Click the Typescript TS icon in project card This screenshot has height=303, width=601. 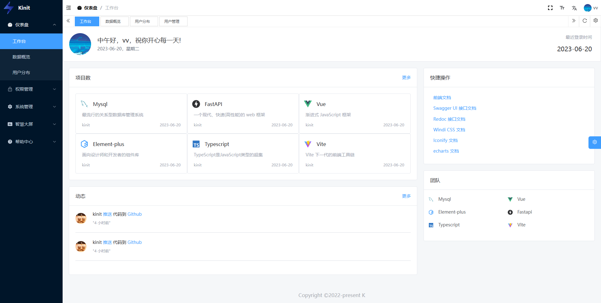(196, 144)
